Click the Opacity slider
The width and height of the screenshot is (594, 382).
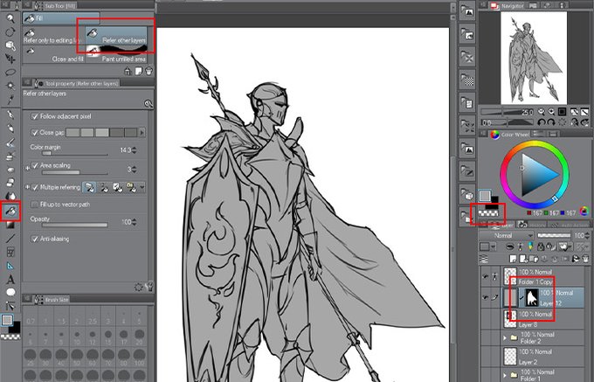[74, 226]
